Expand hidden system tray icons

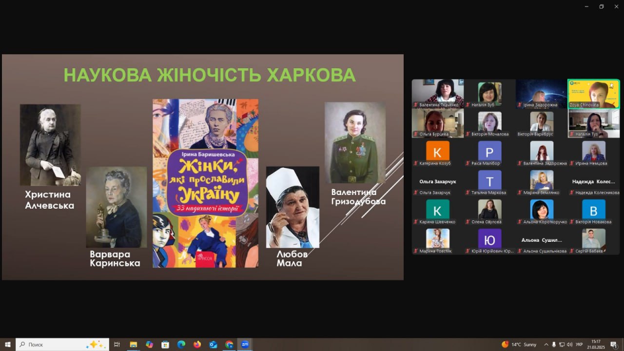click(x=546, y=344)
